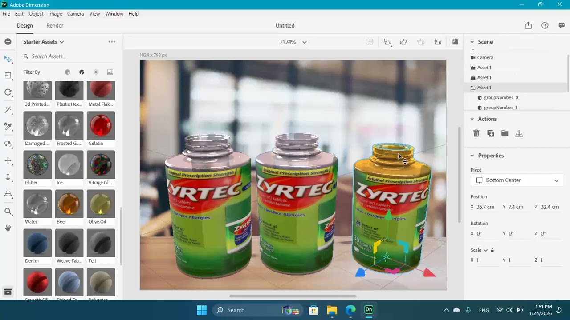Click the Drop to Ground action icon
The image size is (570, 320).
(x=519, y=133)
